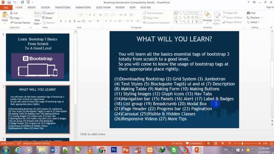Pick the isosceles triangle shape

pos(176,18)
